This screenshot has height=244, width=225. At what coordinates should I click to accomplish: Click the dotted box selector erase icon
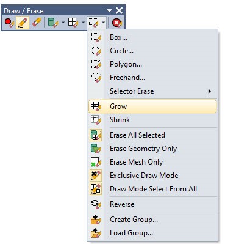(x=94, y=23)
